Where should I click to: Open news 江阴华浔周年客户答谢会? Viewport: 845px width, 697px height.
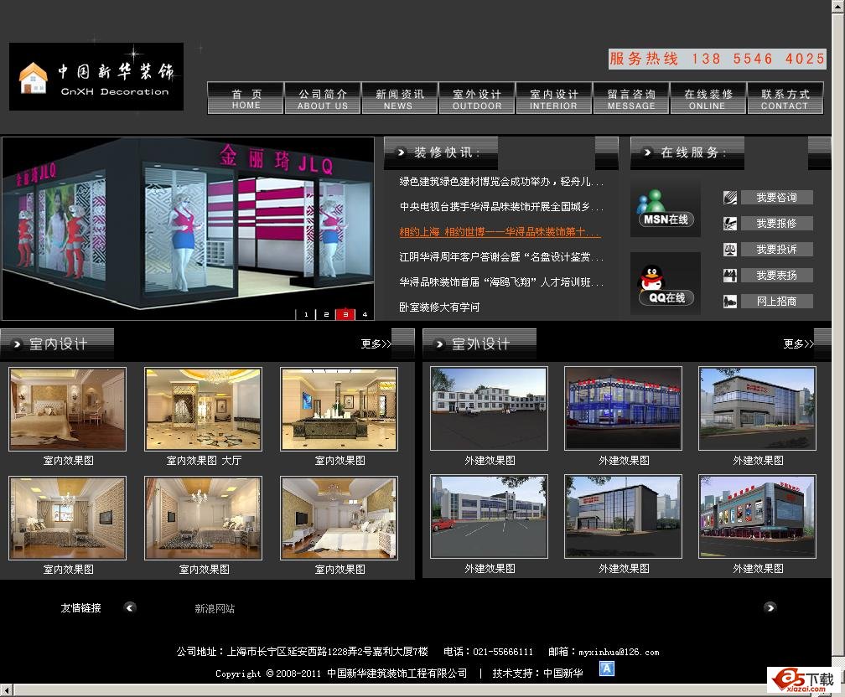[x=501, y=257]
